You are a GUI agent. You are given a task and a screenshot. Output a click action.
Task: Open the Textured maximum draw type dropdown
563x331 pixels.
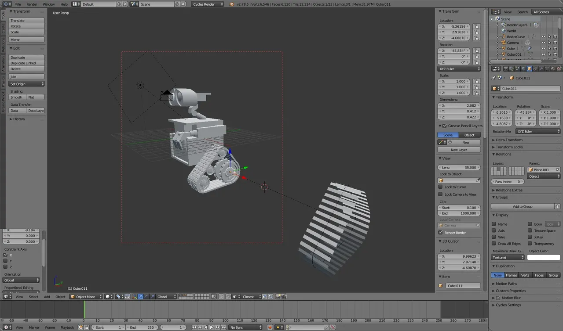point(508,258)
